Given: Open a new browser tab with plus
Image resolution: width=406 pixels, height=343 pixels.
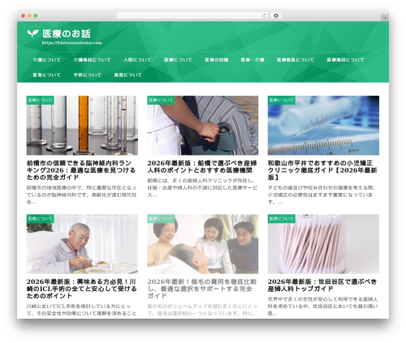Looking at the screenshot, I should [x=385, y=18].
